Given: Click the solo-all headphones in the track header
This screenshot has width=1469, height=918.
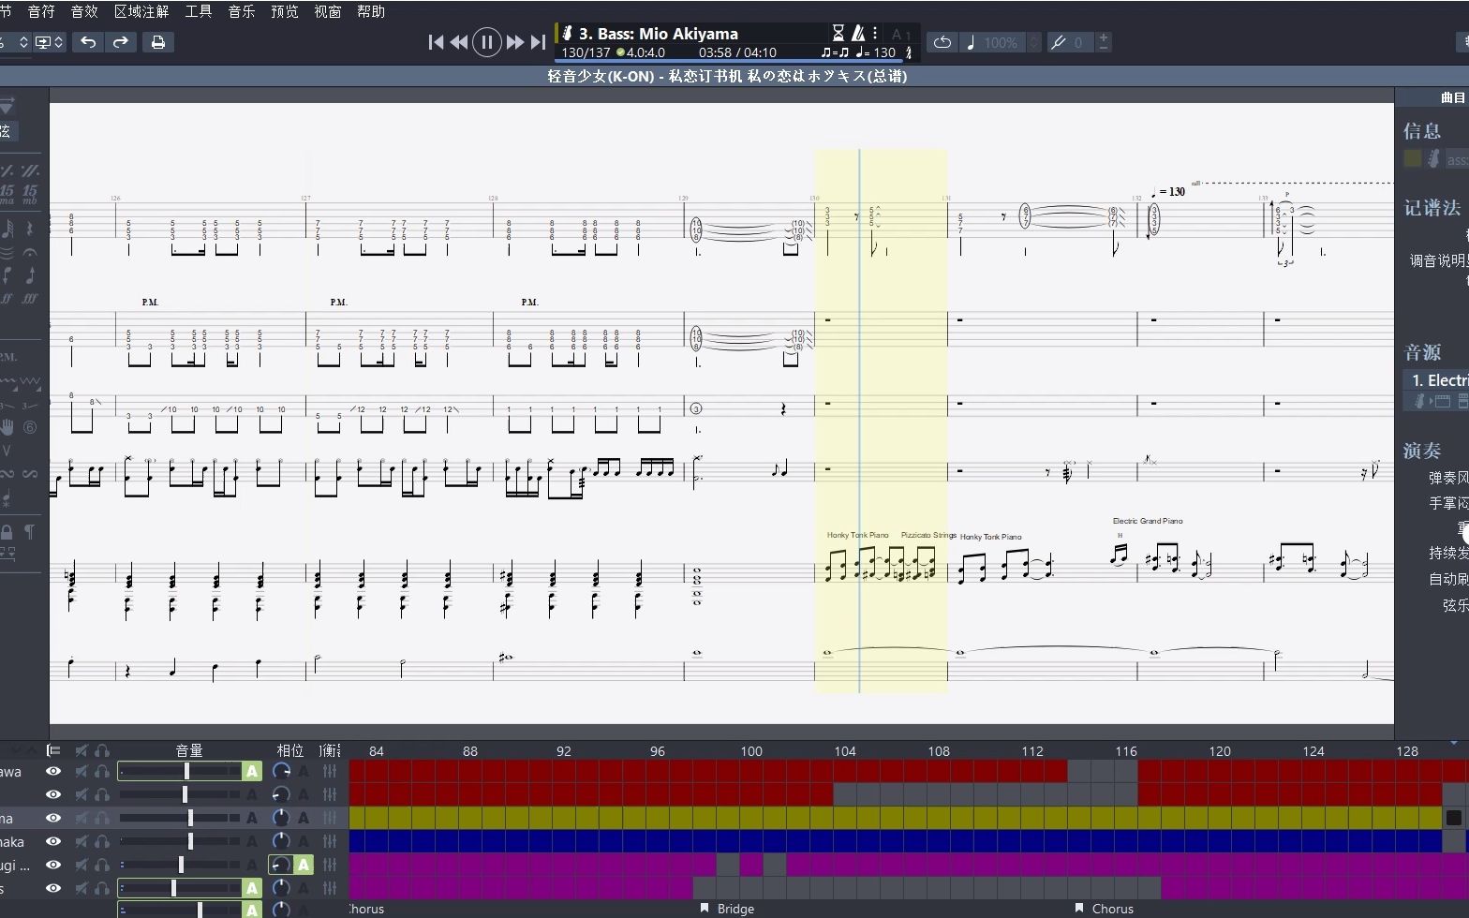Looking at the screenshot, I should click(101, 750).
